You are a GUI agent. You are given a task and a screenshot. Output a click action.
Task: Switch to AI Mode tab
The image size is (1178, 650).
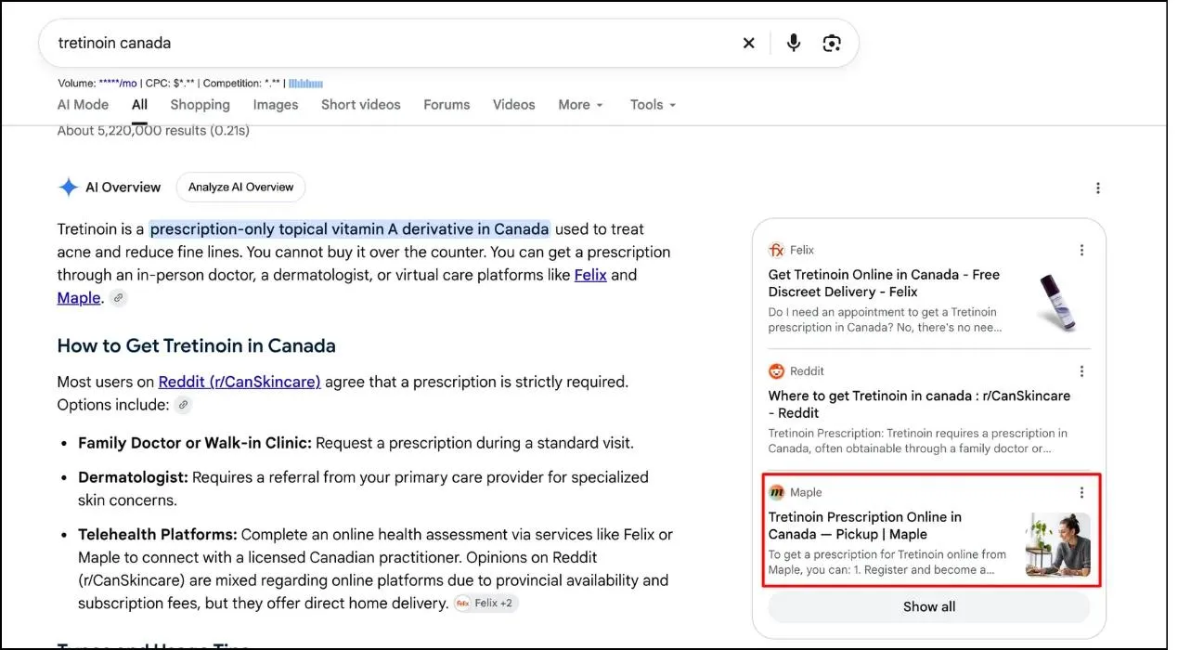83,105
